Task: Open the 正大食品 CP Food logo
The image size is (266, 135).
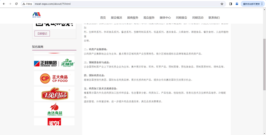Action: [x=54, y=78]
